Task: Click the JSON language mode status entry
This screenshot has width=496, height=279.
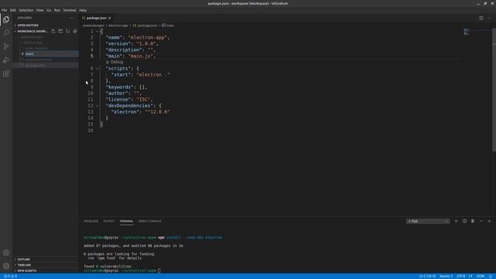Action: click(x=480, y=276)
